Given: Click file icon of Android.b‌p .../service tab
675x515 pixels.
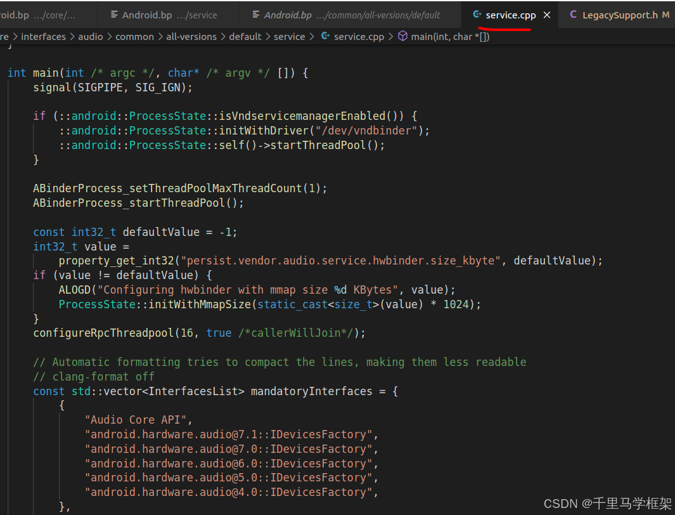Looking at the screenshot, I should tap(114, 15).
